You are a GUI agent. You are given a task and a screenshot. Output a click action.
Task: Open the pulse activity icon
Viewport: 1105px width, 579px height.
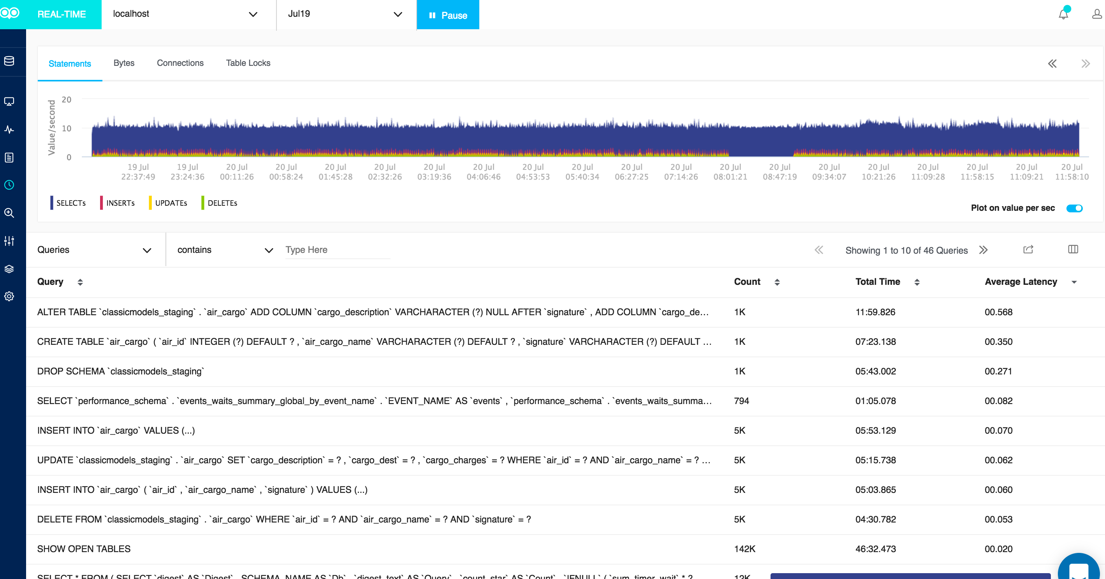tap(9, 129)
